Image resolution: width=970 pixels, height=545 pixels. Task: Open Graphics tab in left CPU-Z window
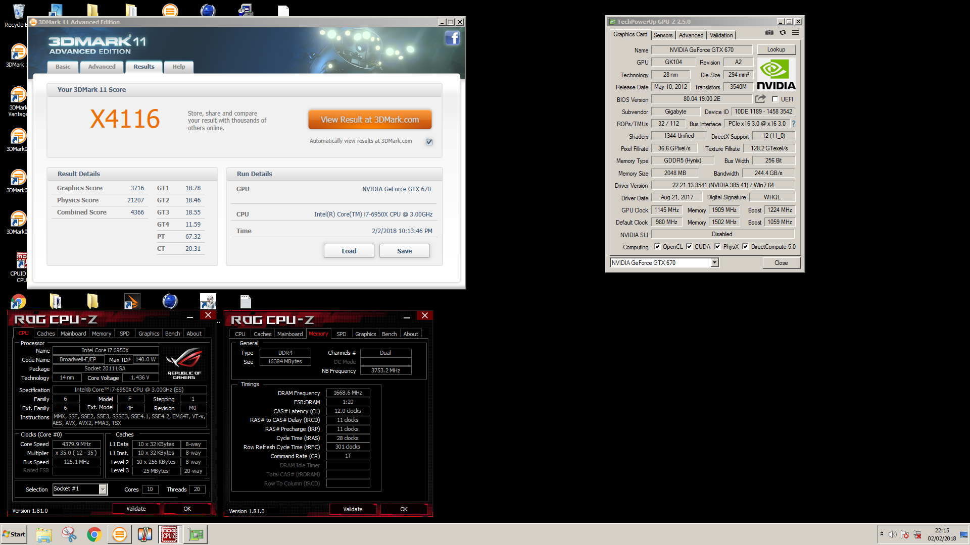point(149,334)
